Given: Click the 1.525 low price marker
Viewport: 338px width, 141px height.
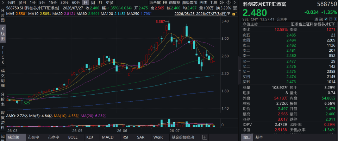Looking at the screenshot, I should pyautogui.click(x=25, y=103).
